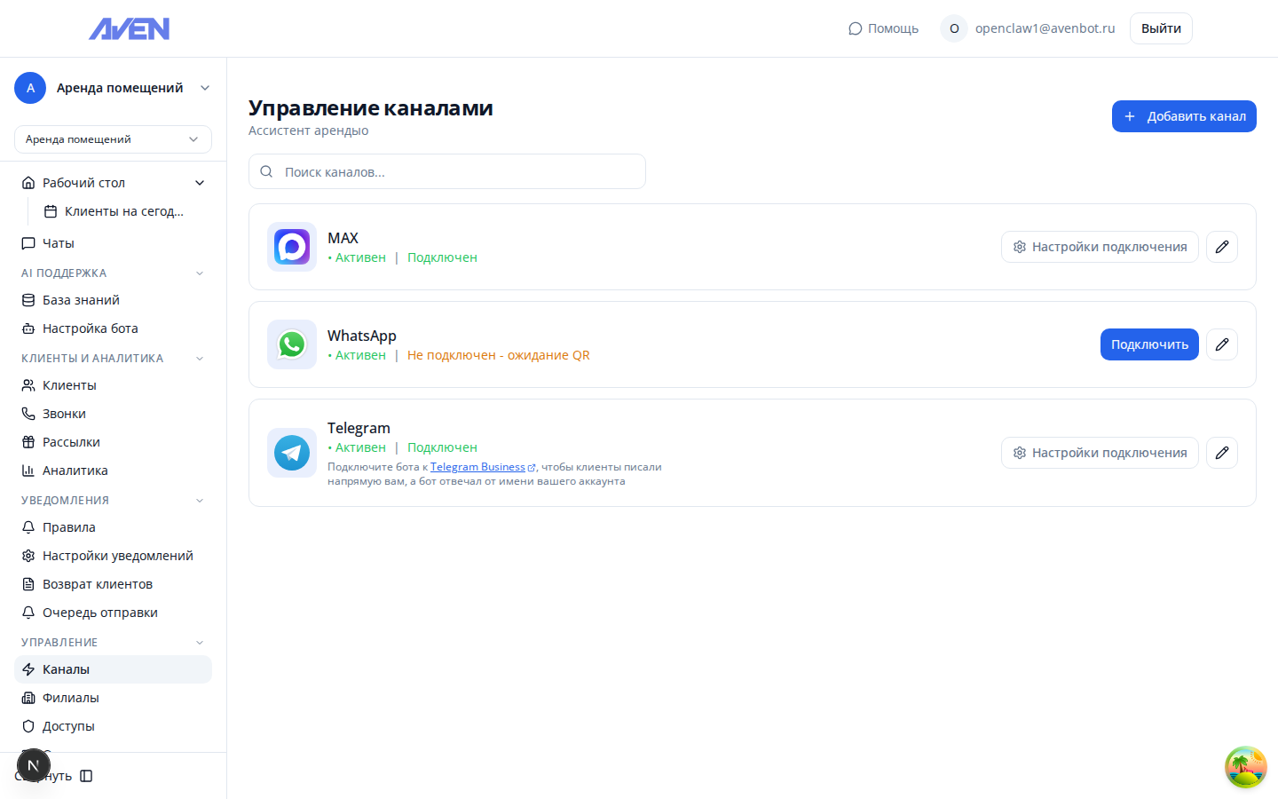This screenshot has height=799, width=1278.
Task: Click the AVEN logo in header
Action: [130, 29]
